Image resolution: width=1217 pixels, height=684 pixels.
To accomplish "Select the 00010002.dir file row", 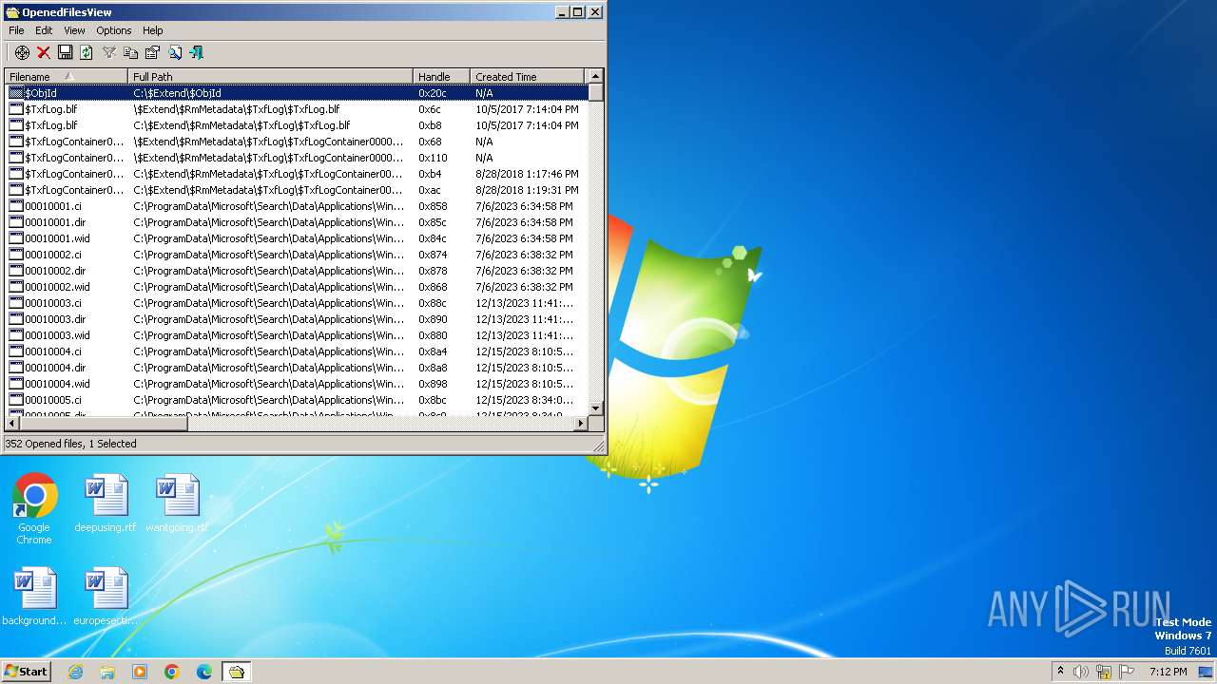I will (297, 271).
